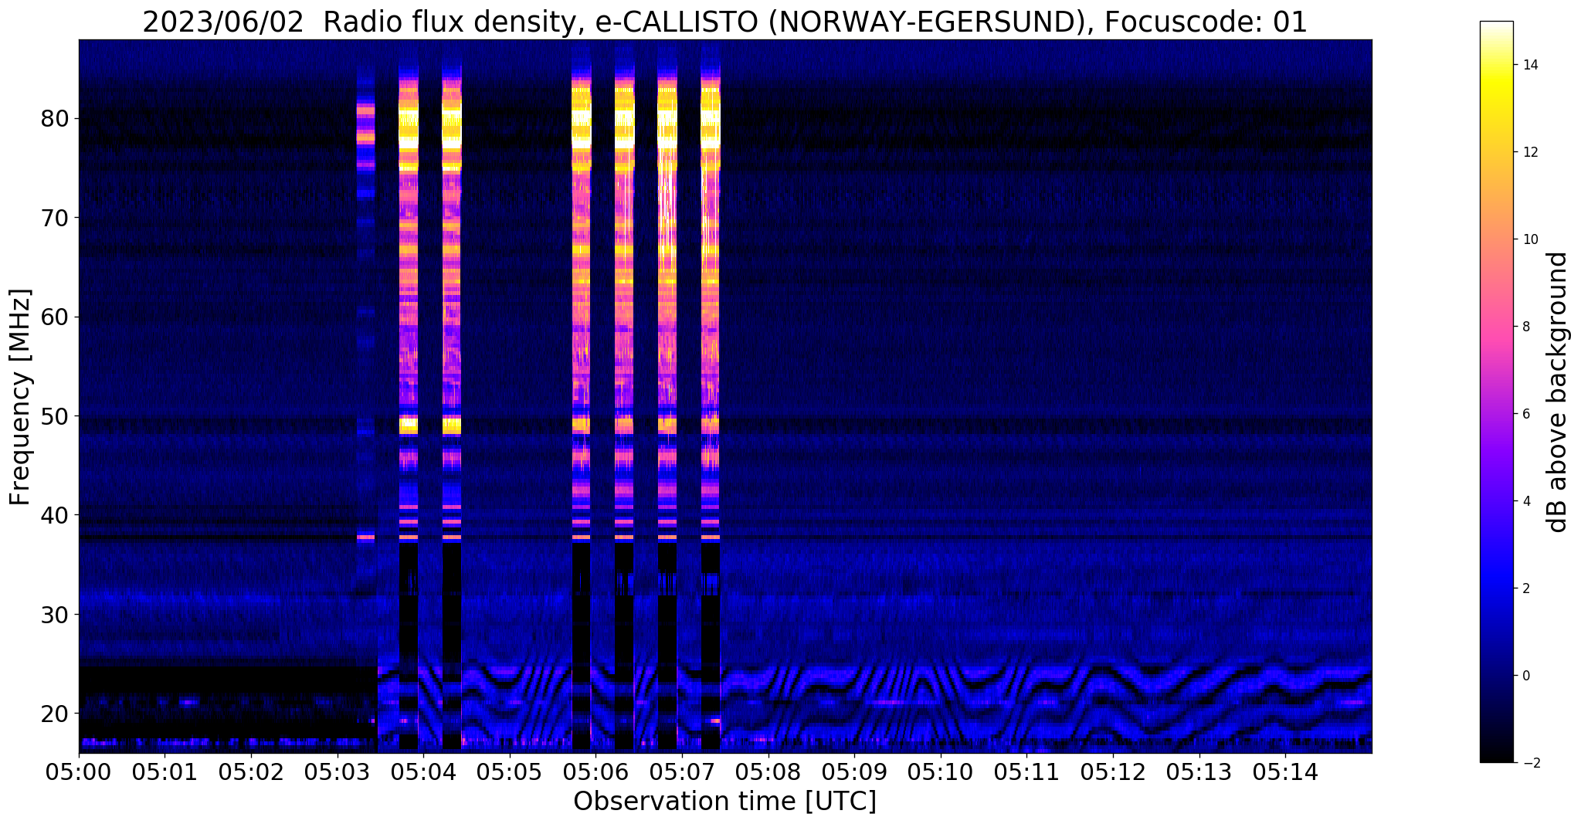Click the 'Frequency [MHz]' axis label
Viewport: 1581px width, 824px height.
click(x=21, y=397)
